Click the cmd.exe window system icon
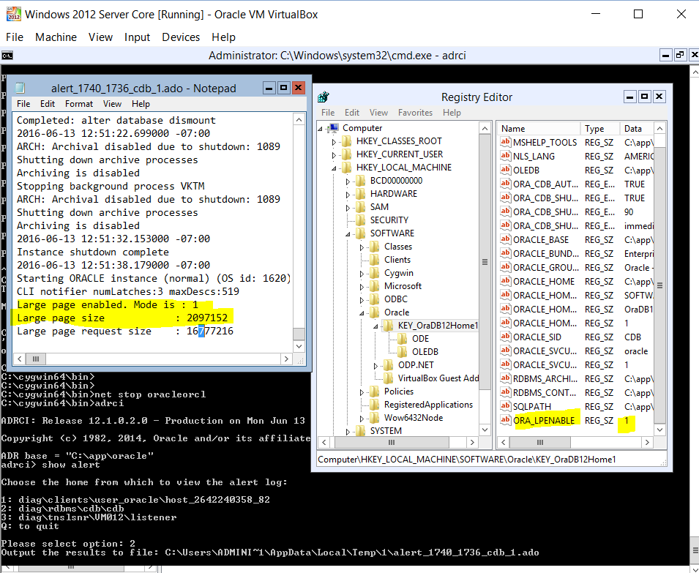 [x=7, y=56]
